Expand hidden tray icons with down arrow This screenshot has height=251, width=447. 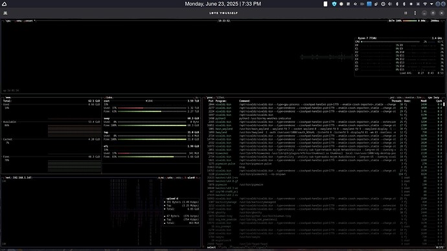coord(431,4)
